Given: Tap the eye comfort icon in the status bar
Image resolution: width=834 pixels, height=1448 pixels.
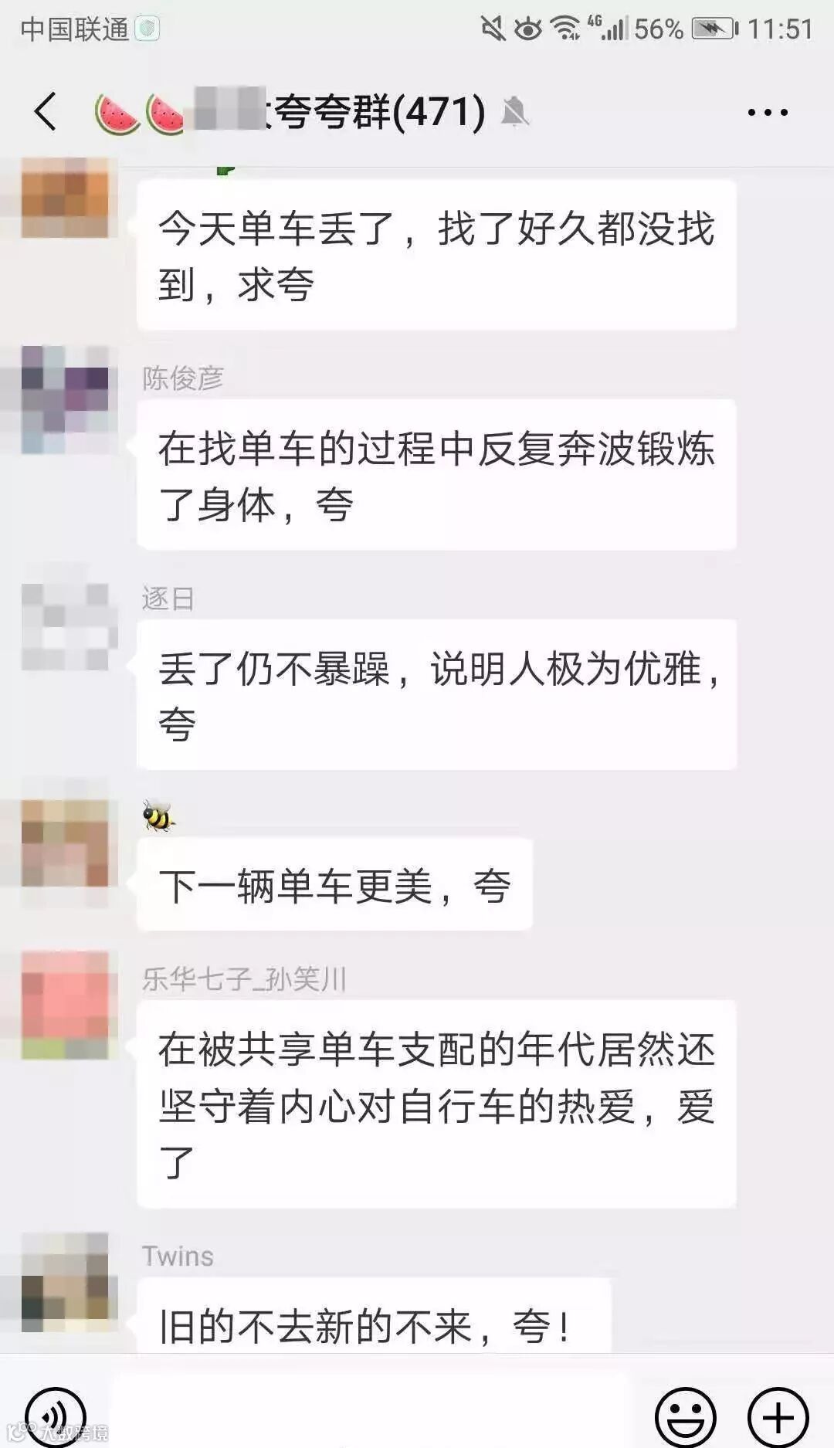Looking at the screenshot, I should pos(529,29).
